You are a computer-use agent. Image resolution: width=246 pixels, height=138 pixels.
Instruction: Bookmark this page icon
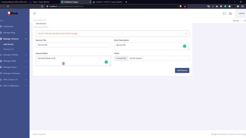[42, 7]
